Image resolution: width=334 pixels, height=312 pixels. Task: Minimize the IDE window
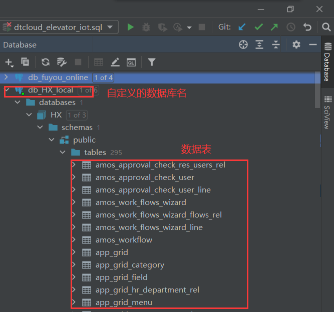(x=261, y=9)
